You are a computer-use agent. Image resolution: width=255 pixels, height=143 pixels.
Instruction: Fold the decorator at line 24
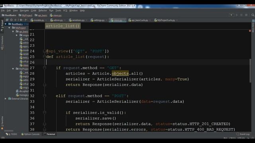tap(44, 51)
